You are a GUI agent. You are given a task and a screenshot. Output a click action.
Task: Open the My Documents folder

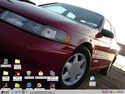point(41,73)
